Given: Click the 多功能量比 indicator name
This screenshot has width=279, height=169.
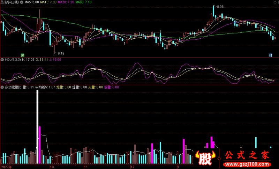Looking at the screenshot, I should click(13, 87).
